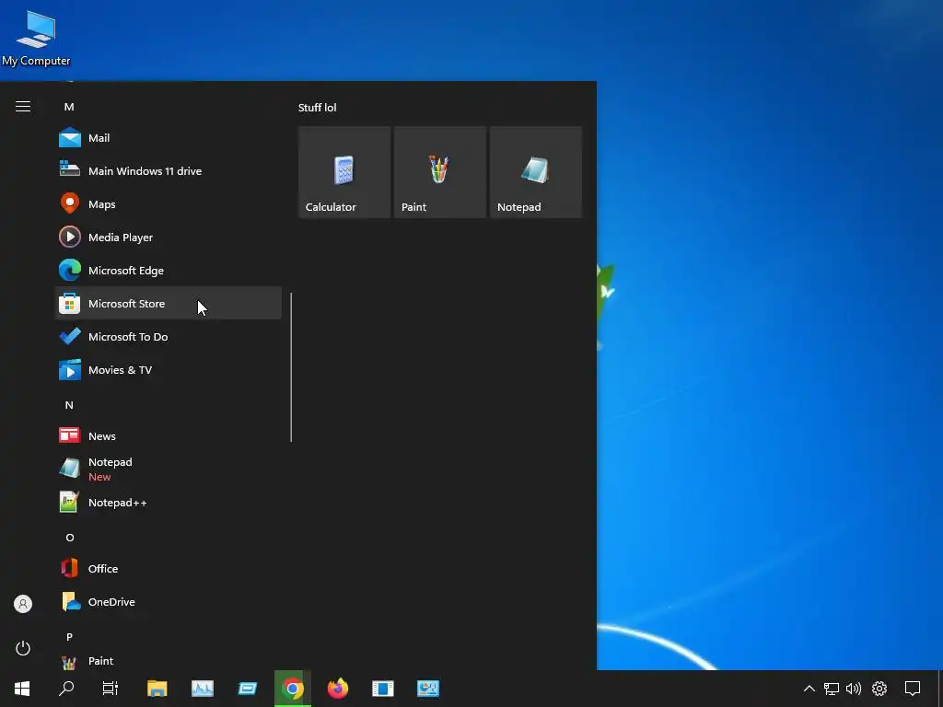Open Control Panel taskbar icon
Image resolution: width=943 pixels, height=707 pixels.
(x=428, y=689)
